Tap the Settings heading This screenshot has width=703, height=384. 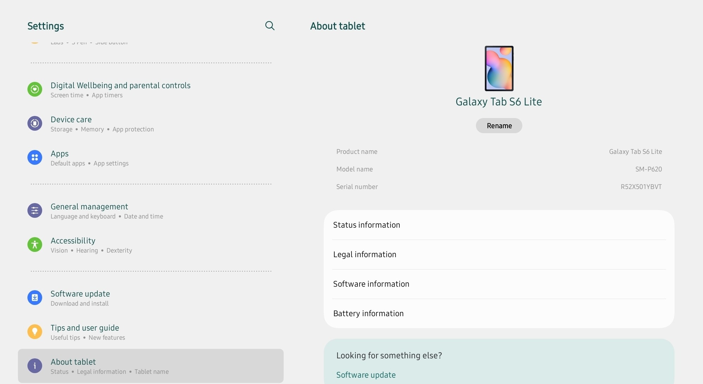coord(46,26)
